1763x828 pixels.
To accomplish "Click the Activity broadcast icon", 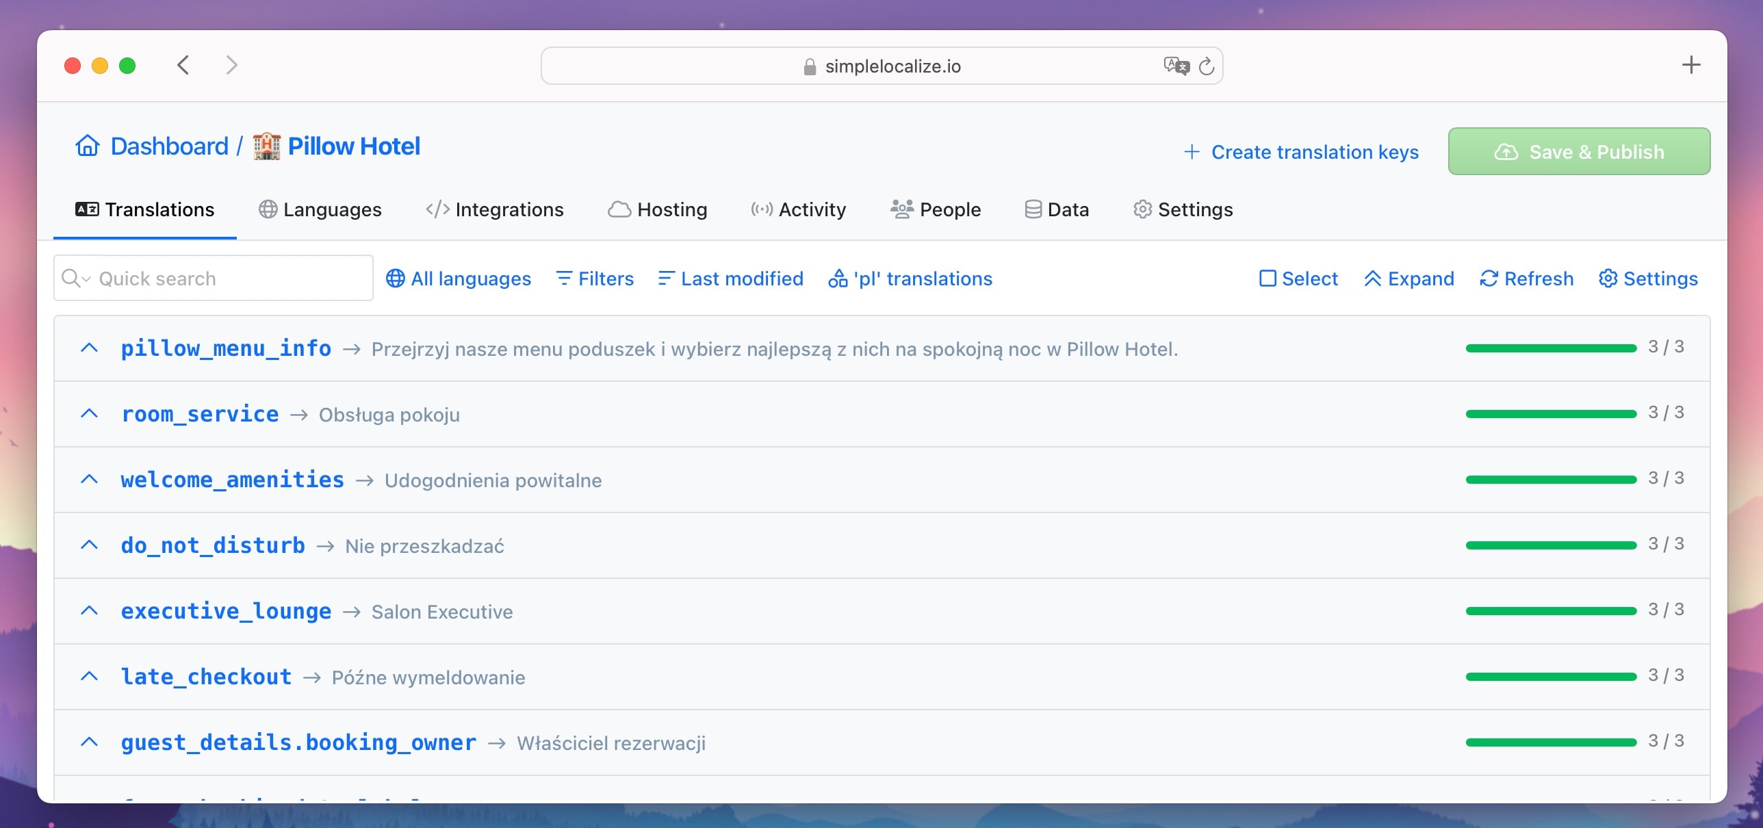I will [x=762, y=209].
